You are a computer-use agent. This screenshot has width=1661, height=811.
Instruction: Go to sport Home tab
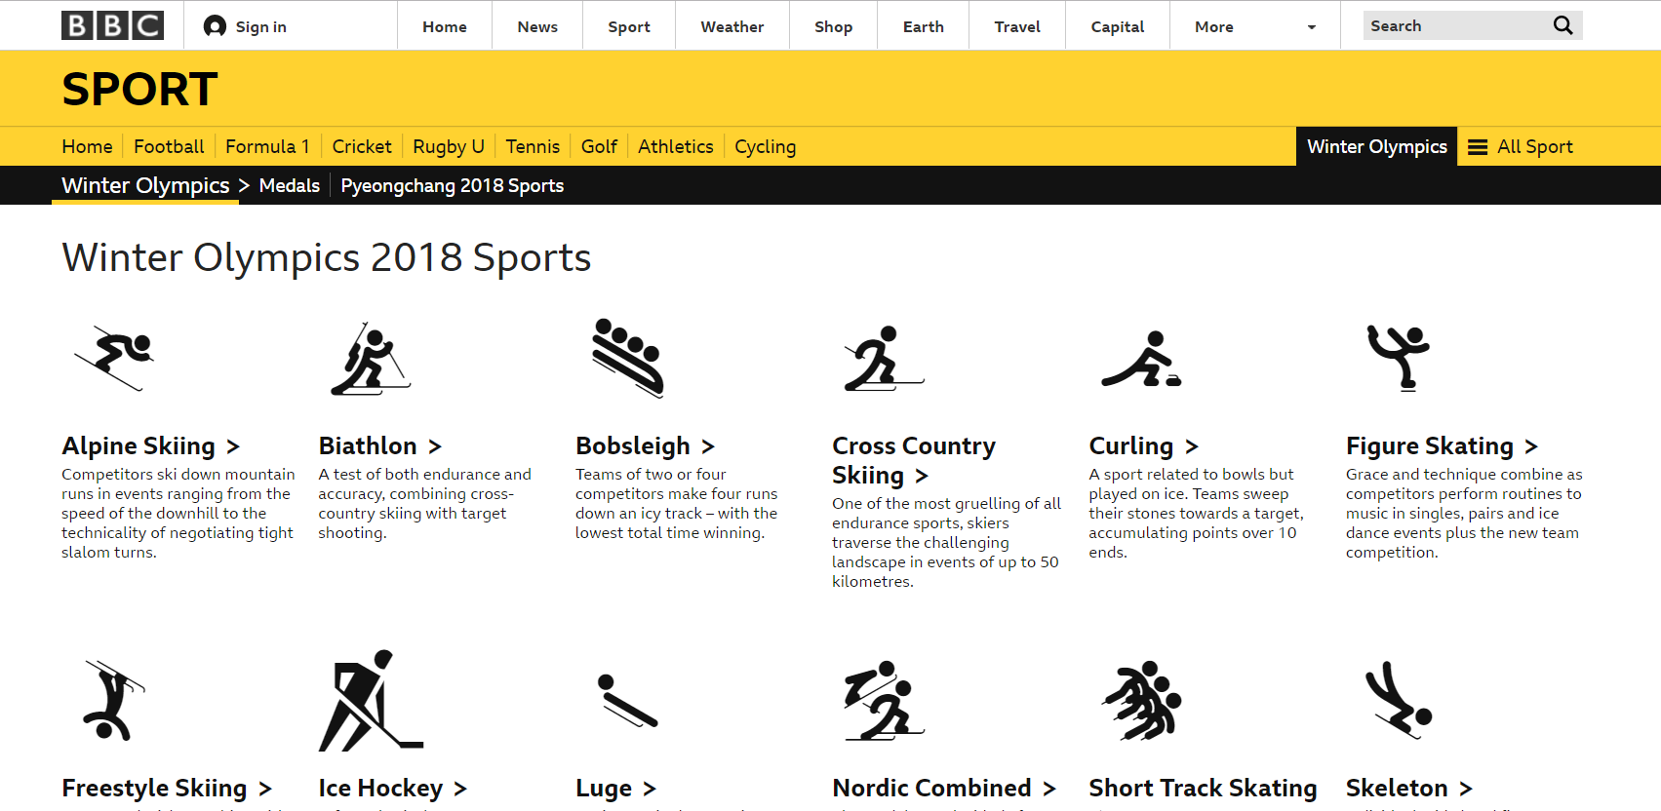88,147
